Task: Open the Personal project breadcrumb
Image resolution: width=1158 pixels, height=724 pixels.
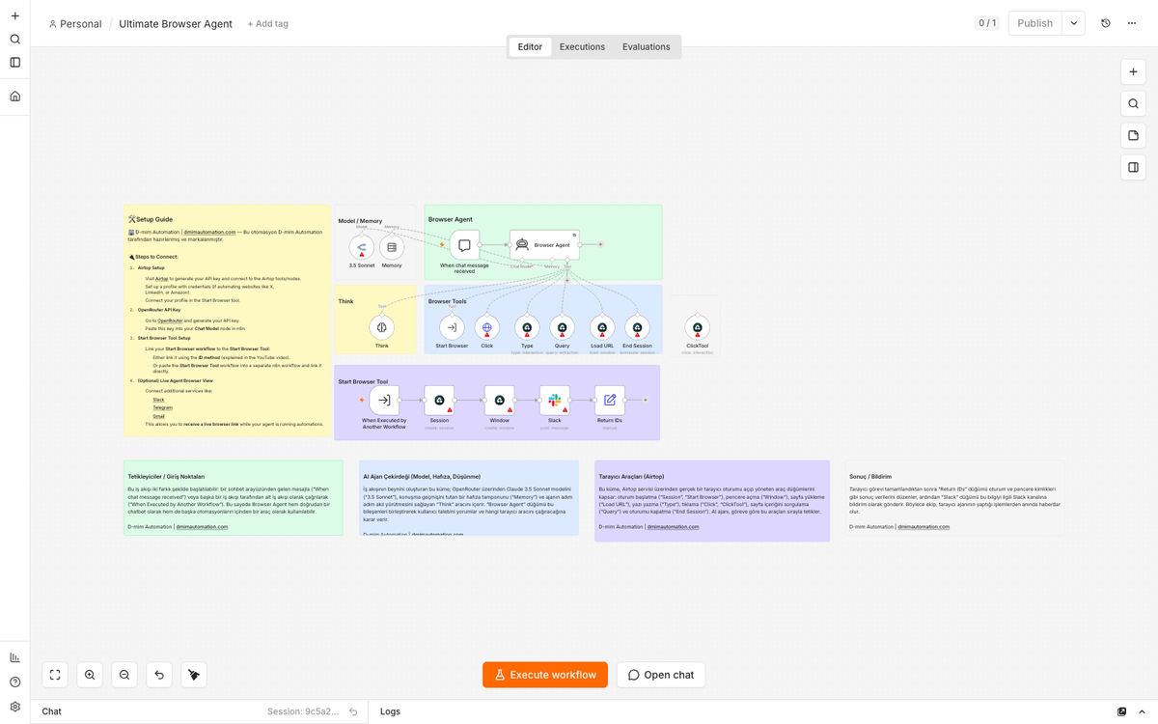Action: (x=75, y=24)
